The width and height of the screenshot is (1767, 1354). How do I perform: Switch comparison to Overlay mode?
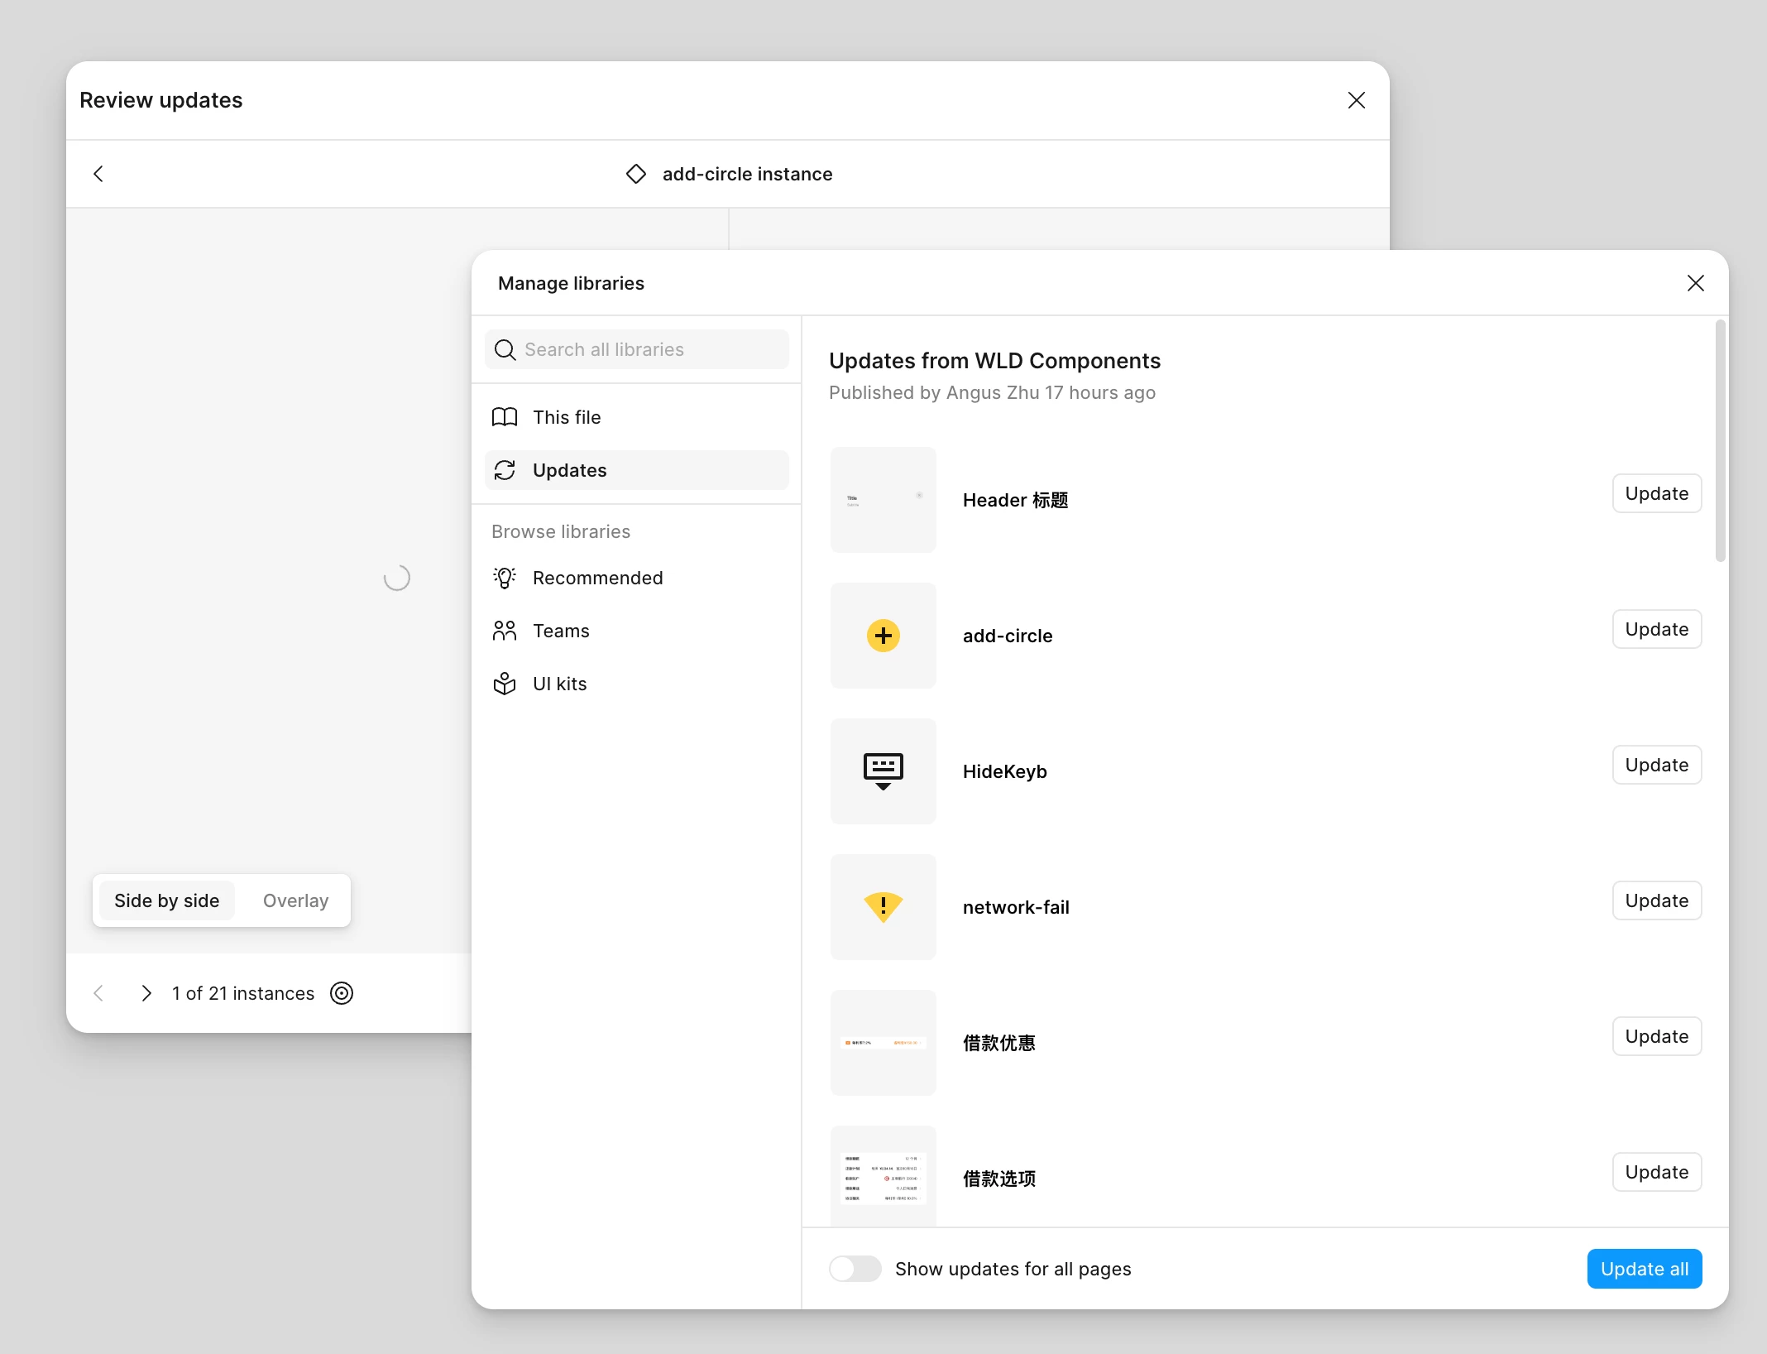[295, 900]
